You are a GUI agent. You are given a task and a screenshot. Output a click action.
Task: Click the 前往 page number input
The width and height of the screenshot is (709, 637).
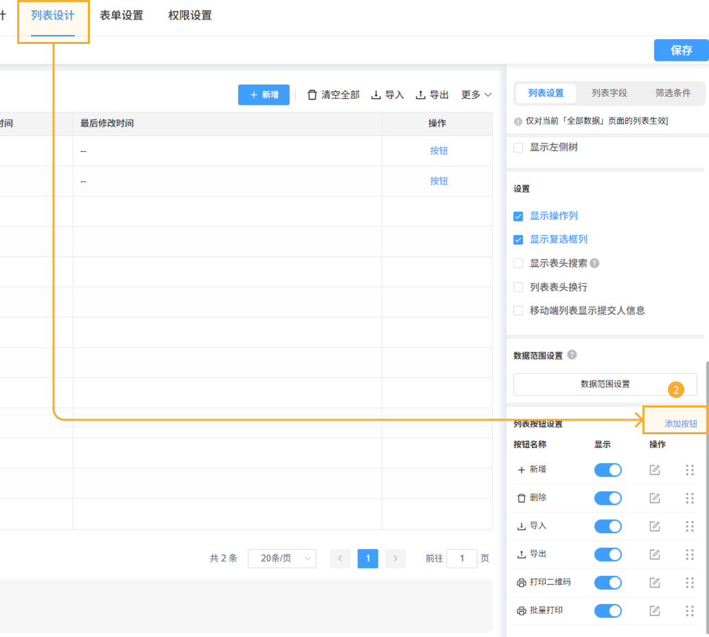click(462, 558)
